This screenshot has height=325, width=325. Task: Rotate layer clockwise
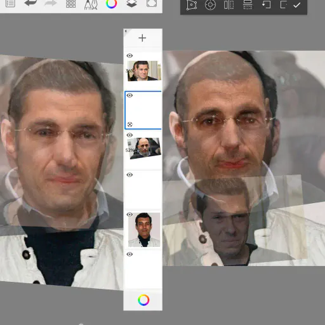[283, 4]
